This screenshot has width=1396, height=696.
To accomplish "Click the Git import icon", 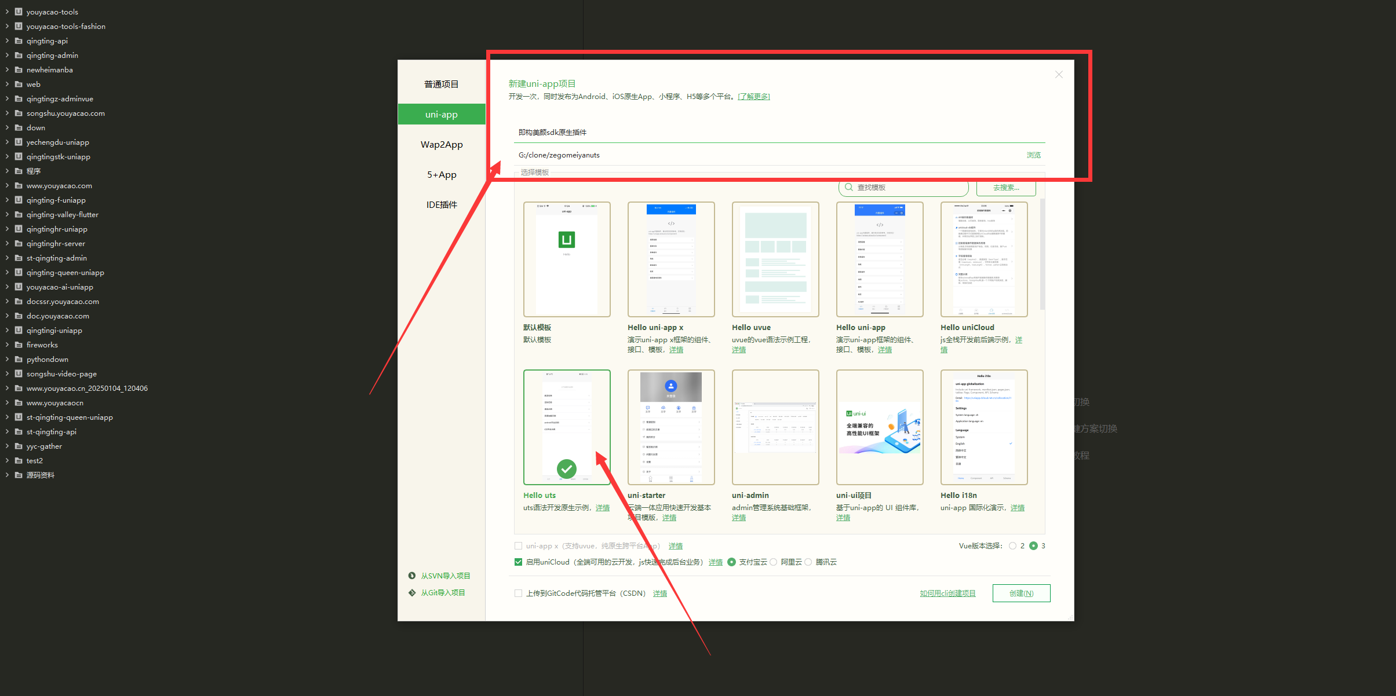I will [x=412, y=592].
